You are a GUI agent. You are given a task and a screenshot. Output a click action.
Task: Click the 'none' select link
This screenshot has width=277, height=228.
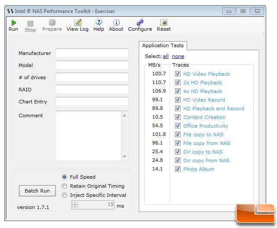tap(178, 56)
